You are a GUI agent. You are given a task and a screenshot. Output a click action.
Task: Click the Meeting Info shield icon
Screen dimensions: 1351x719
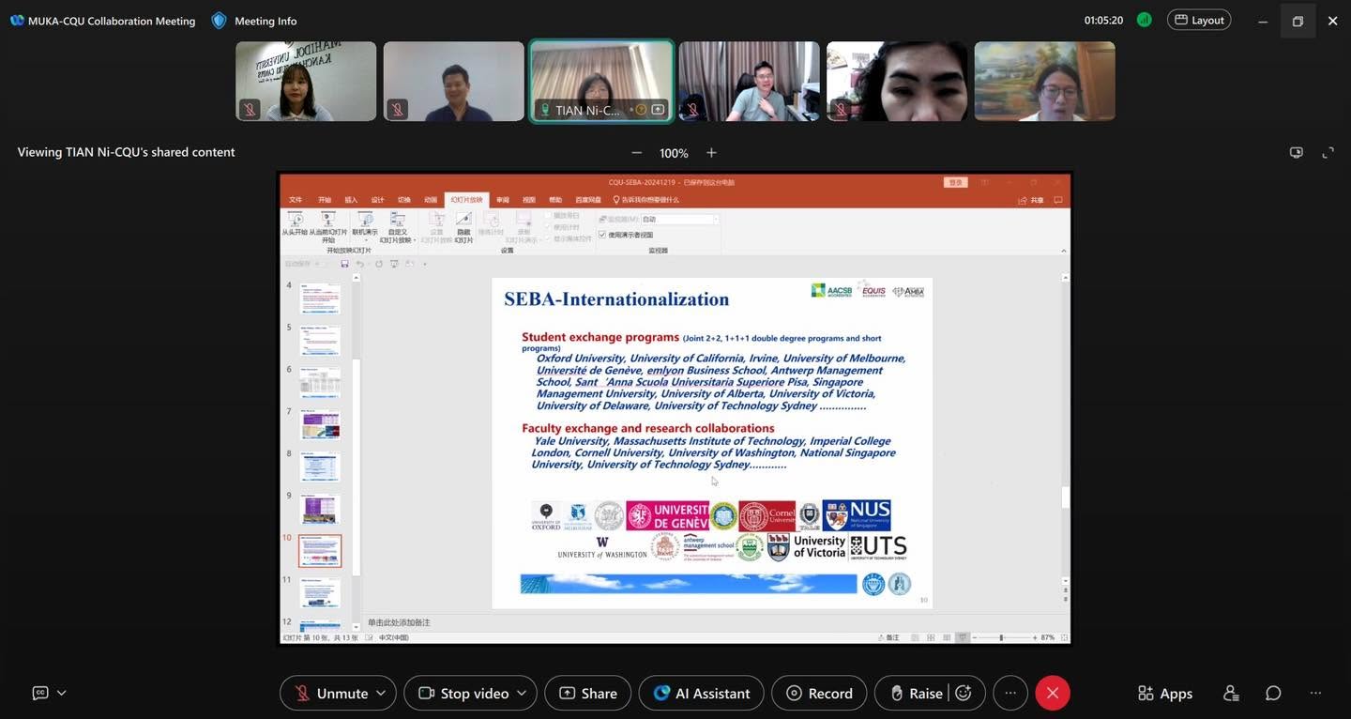point(220,21)
